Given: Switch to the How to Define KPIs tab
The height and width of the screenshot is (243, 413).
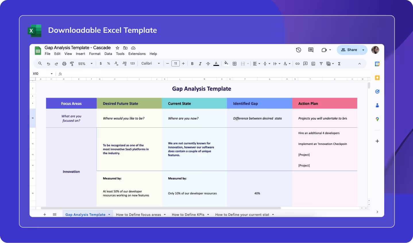Looking at the screenshot, I should (x=188, y=215).
